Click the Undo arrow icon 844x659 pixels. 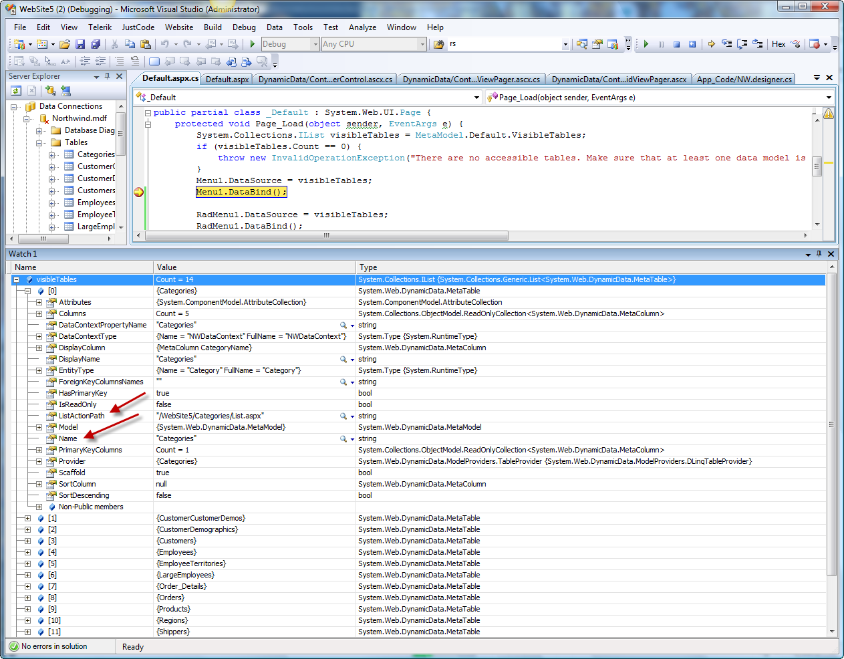click(164, 44)
